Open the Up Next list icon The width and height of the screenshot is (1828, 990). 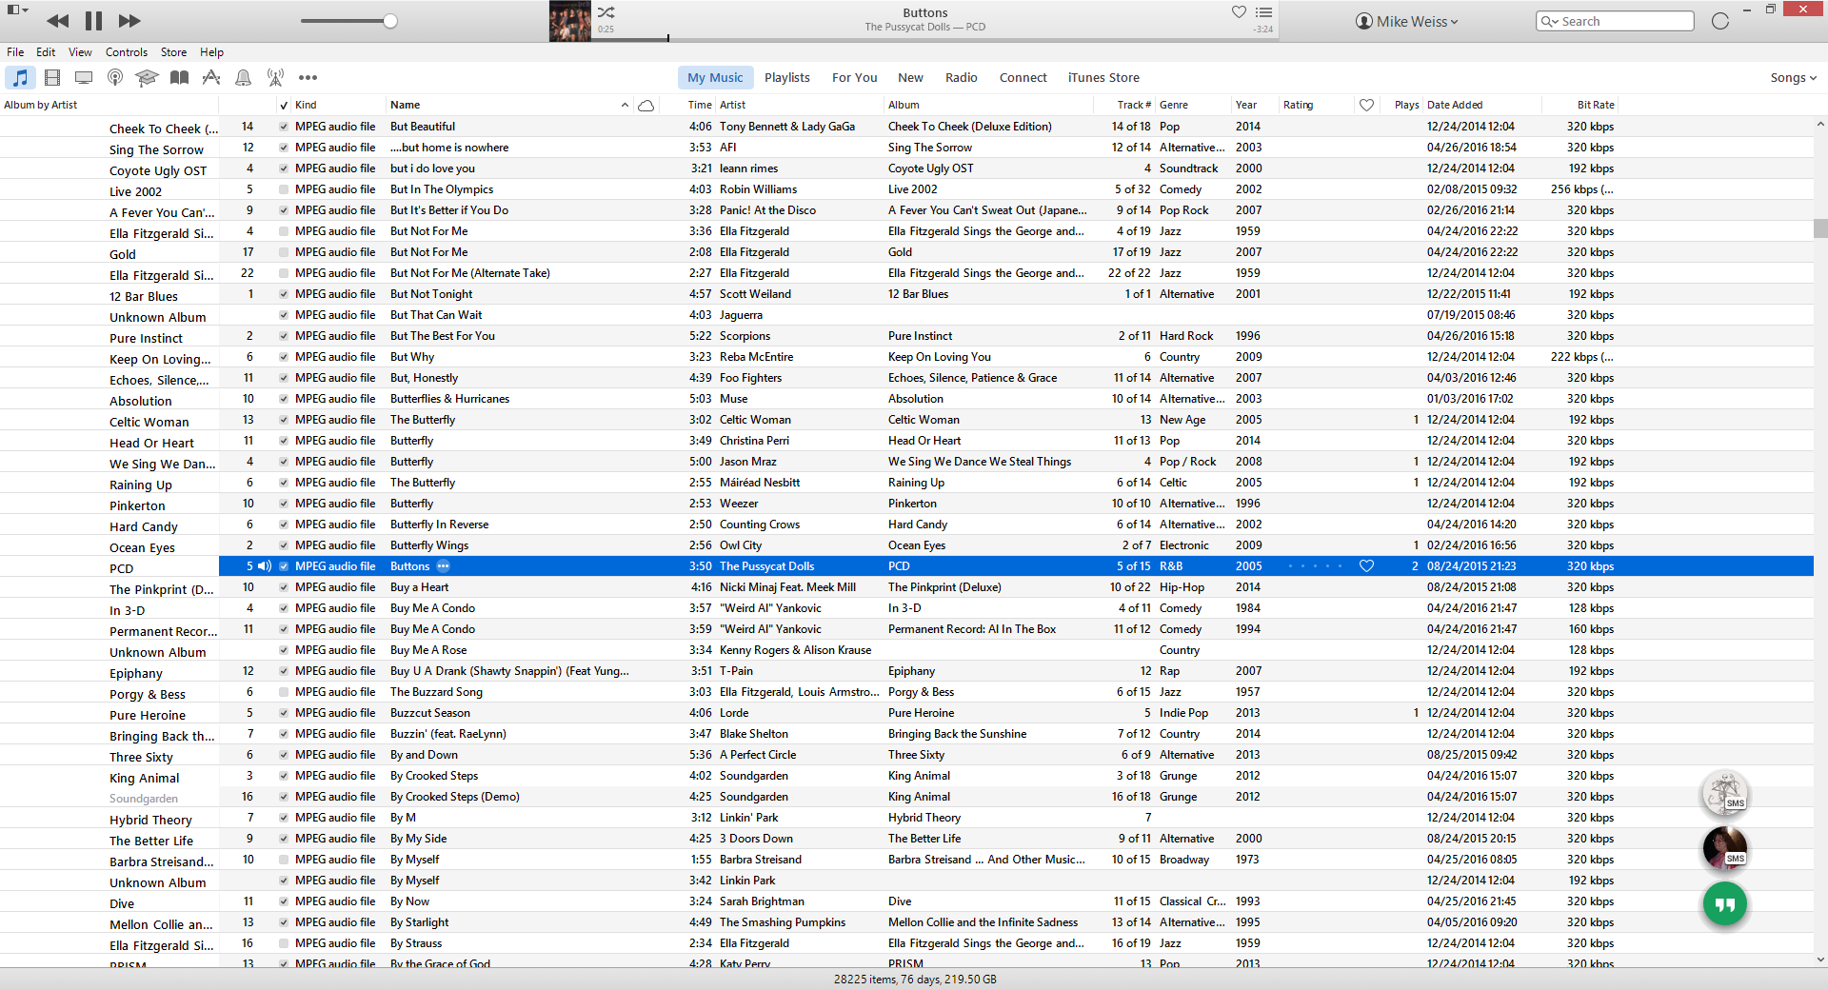coord(1264,12)
